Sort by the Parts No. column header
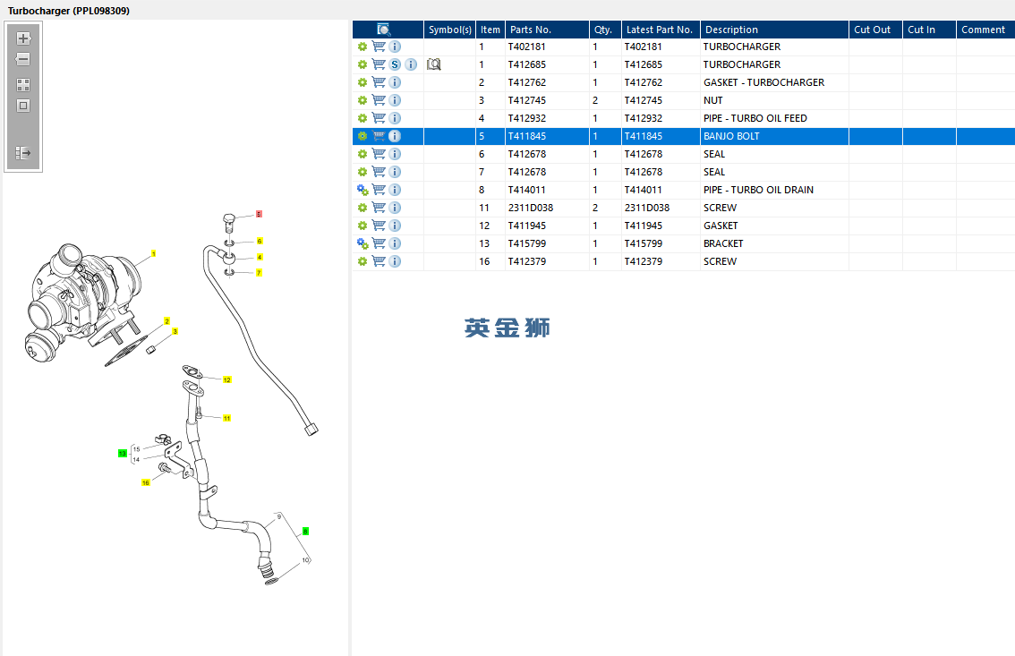1015x656 pixels. pyautogui.click(x=547, y=30)
